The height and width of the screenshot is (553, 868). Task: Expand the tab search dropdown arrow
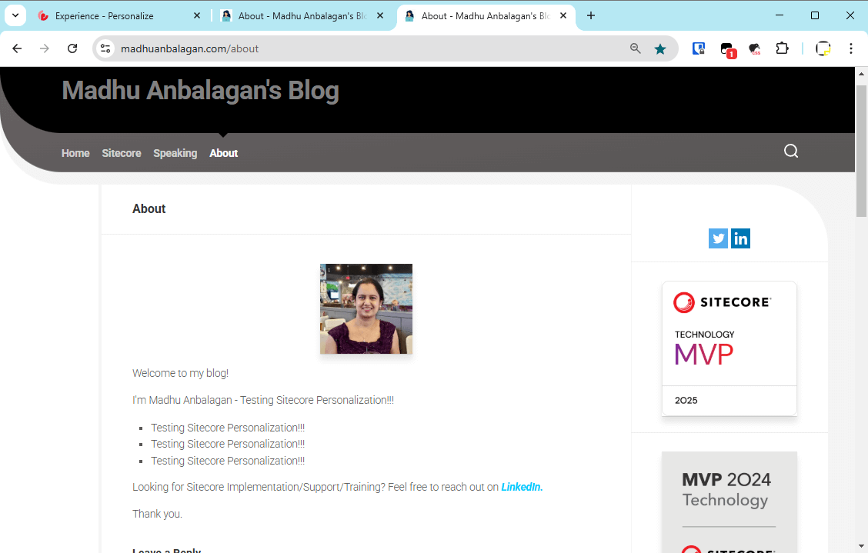tap(15, 15)
